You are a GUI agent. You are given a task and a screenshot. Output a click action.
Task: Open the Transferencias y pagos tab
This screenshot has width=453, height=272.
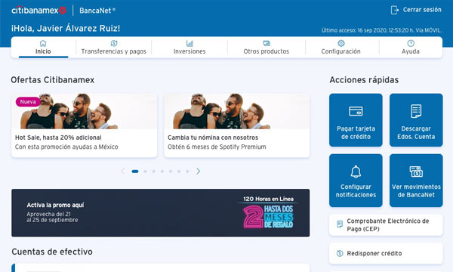(x=114, y=48)
